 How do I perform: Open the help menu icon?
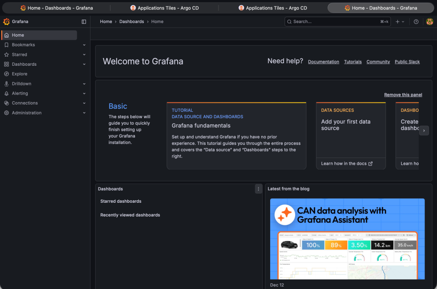pos(415,21)
